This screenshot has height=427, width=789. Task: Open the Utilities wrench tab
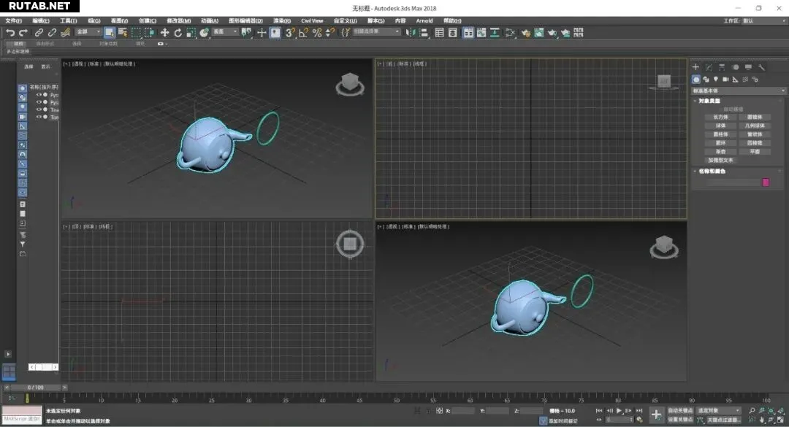[x=761, y=67]
